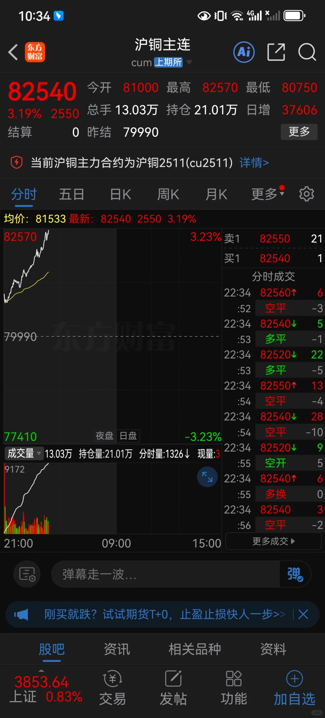Open 发帖 to write a post
This screenshot has width=325, height=718.
pos(173,688)
